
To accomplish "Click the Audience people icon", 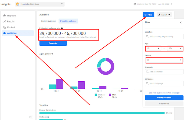I will coord(4,33).
